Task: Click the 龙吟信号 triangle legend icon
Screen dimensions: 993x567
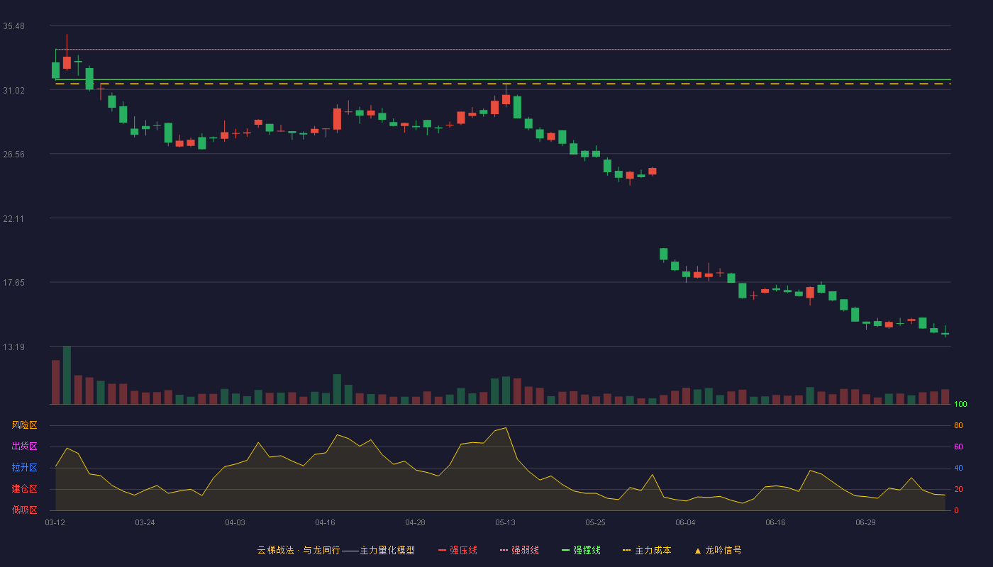Action: 698,551
